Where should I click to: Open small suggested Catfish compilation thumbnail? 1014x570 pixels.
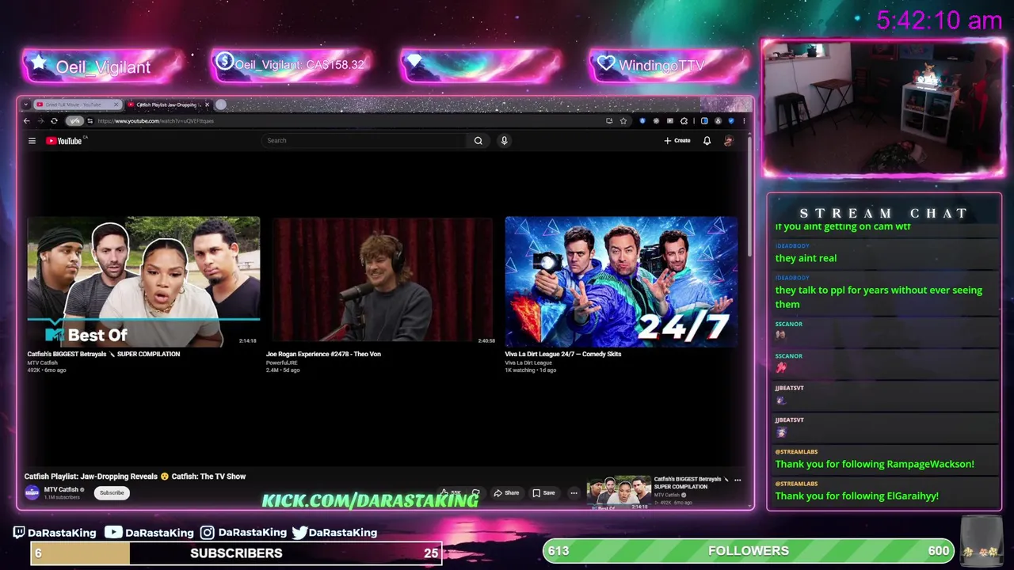tap(619, 492)
